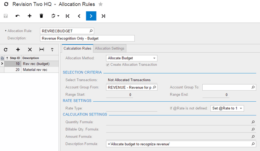Open Description Formula editor lookup
The width and height of the screenshot is (260, 151).
pos(253,144)
